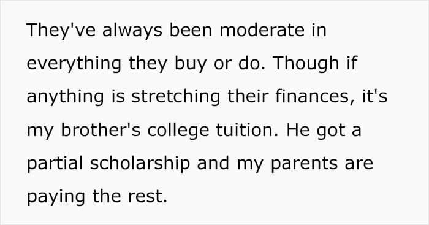Image resolution: width=429 pixels, height=225 pixels.
Task: Click the word "brother's"
Action: click(x=101, y=130)
